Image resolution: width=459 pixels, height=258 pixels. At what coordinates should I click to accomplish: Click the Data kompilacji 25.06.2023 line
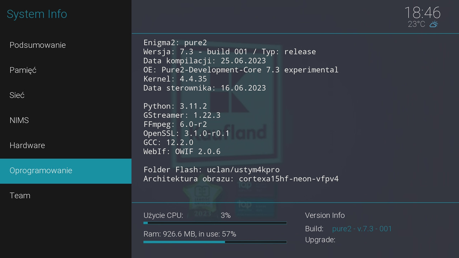pos(205,61)
